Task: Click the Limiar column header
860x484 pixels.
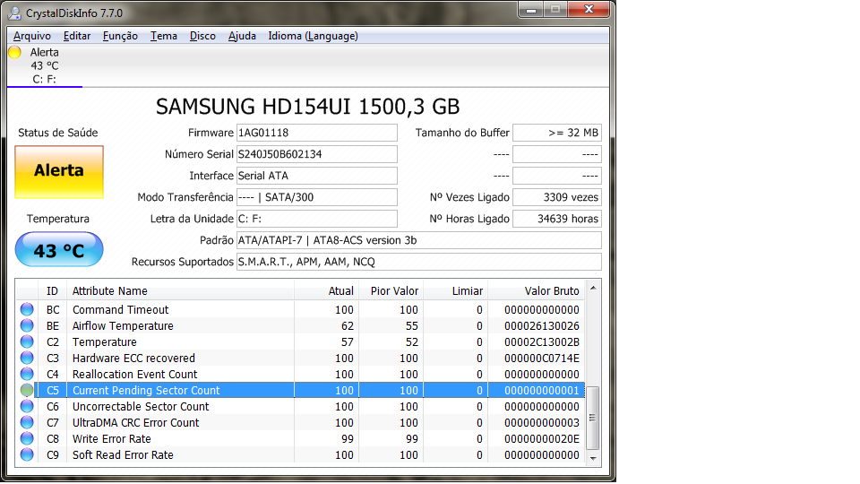Action: click(456, 290)
